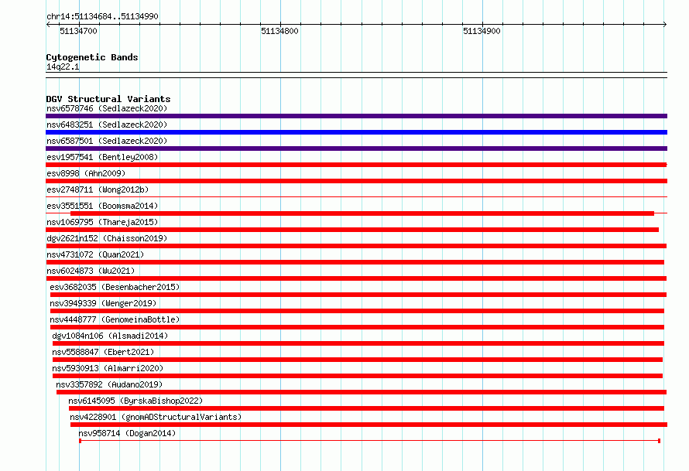The width and height of the screenshot is (689, 471).
Task: Open the esv3682035 (Besenbacher2015) label
Action: pos(115,287)
